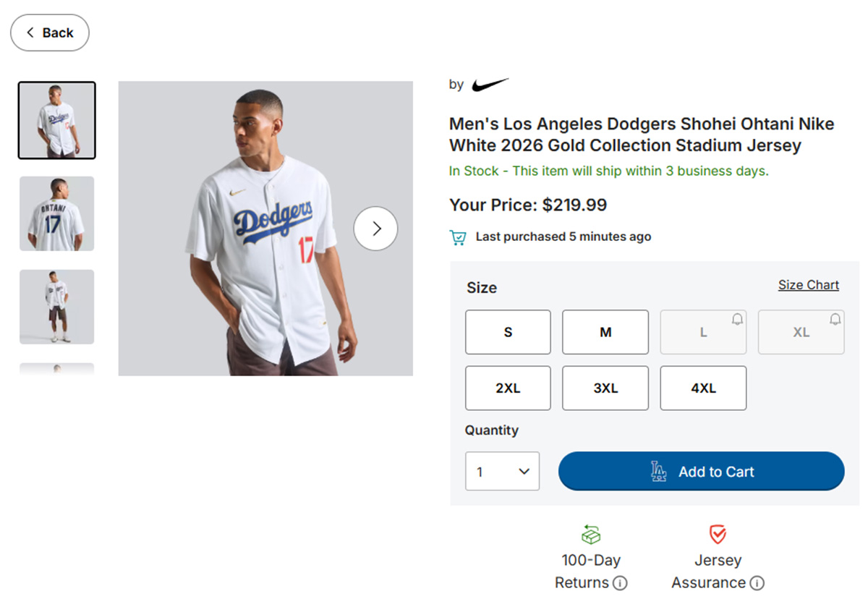Select size S
Screen dimensions: 868x612
508,332
